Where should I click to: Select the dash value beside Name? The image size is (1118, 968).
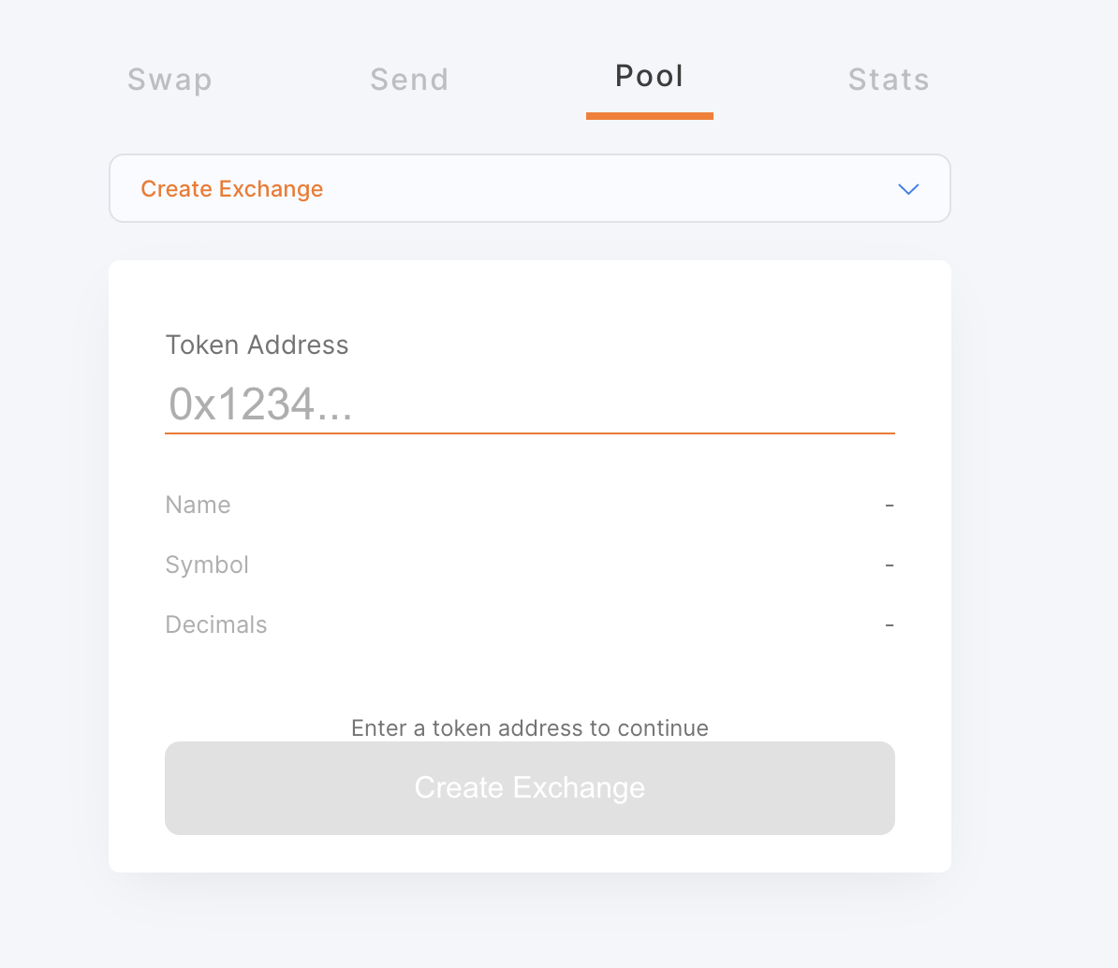click(890, 506)
